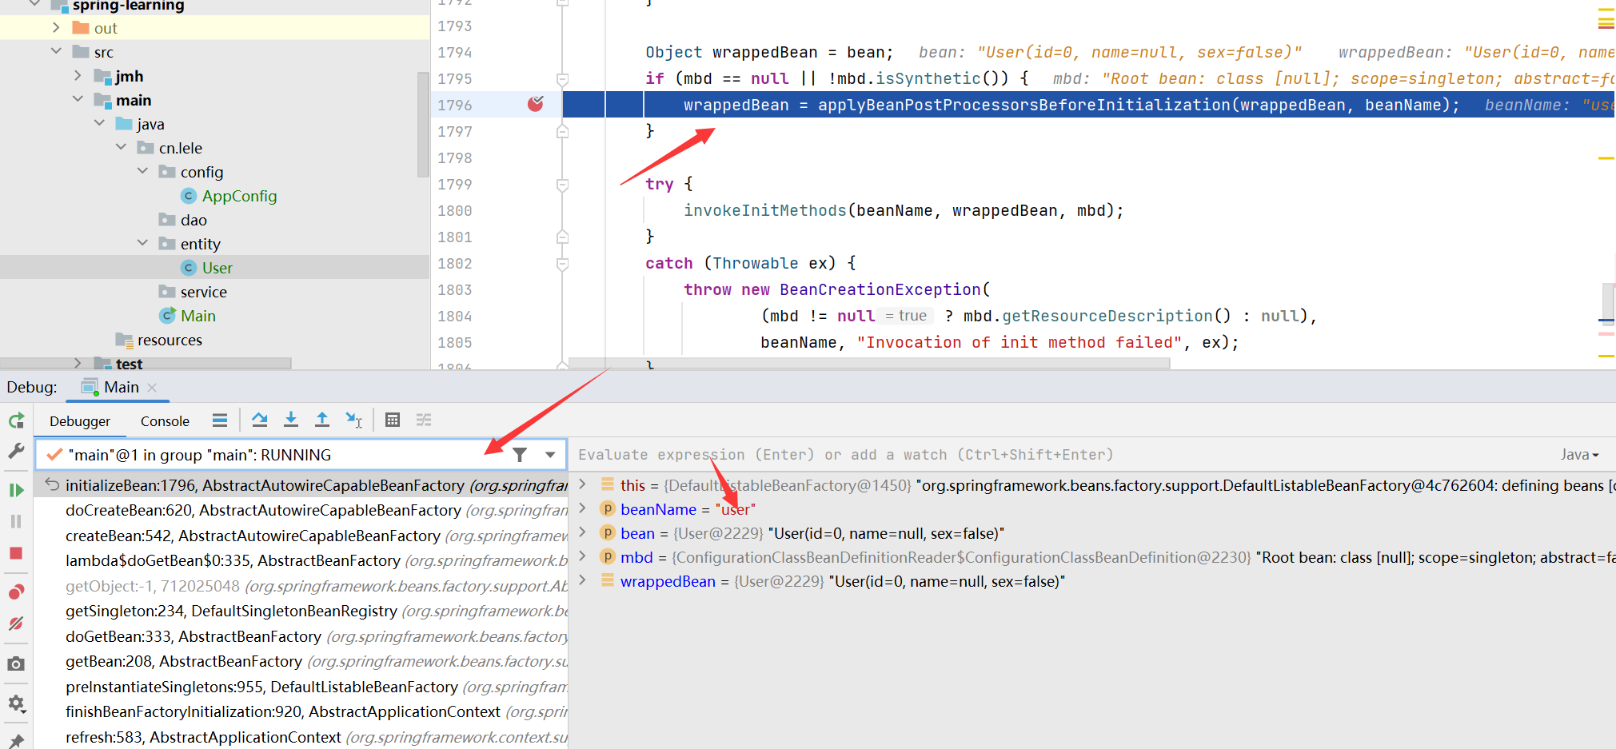Click the fold marker on line 1799
The height and width of the screenshot is (749, 1616).
click(562, 184)
